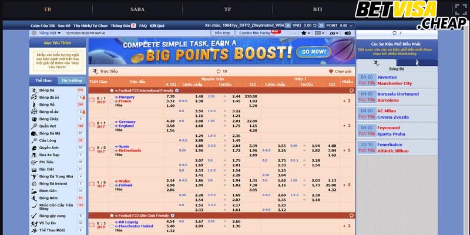This screenshot has height=235, width=470.
Task: Expand +2 more markets for e-Hungary match
Action: [347, 101]
